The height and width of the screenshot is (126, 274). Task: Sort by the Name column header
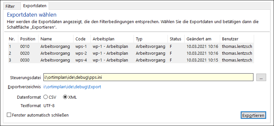click(x=56, y=39)
